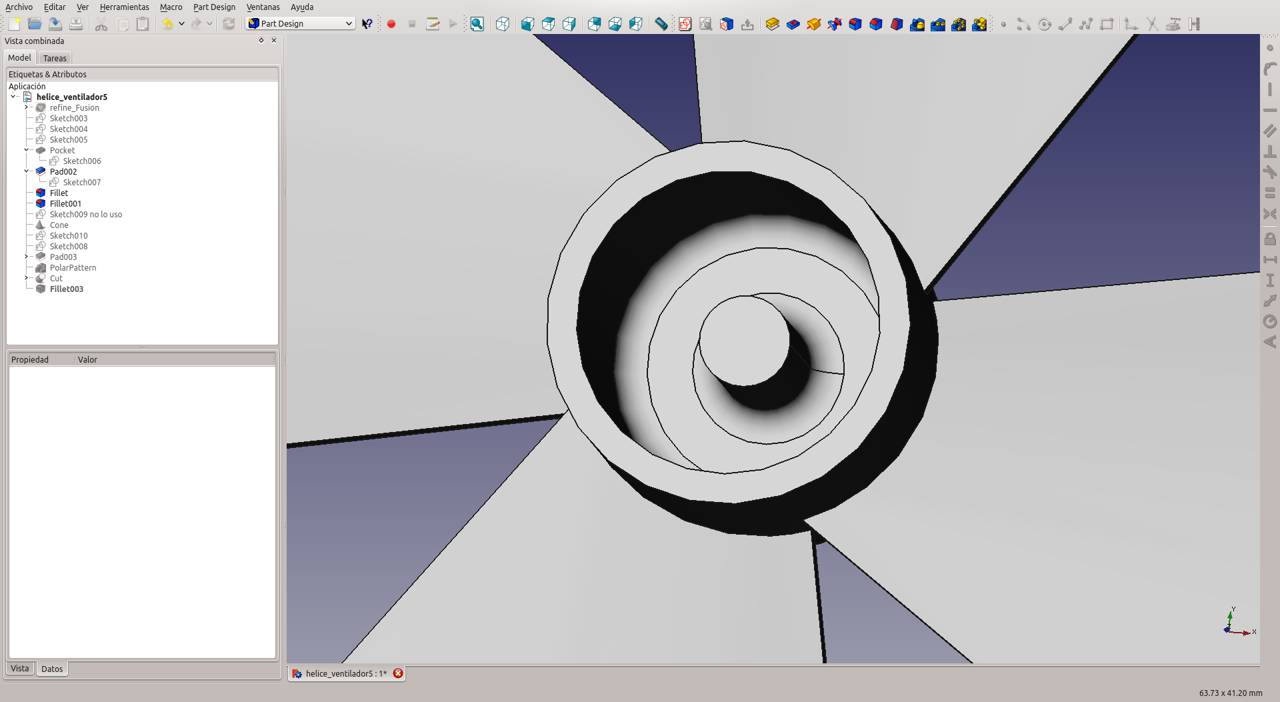Open the Herramientas menu
This screenshot has width=1280, height=702.
pyautogui.click(x=124, y=7)
